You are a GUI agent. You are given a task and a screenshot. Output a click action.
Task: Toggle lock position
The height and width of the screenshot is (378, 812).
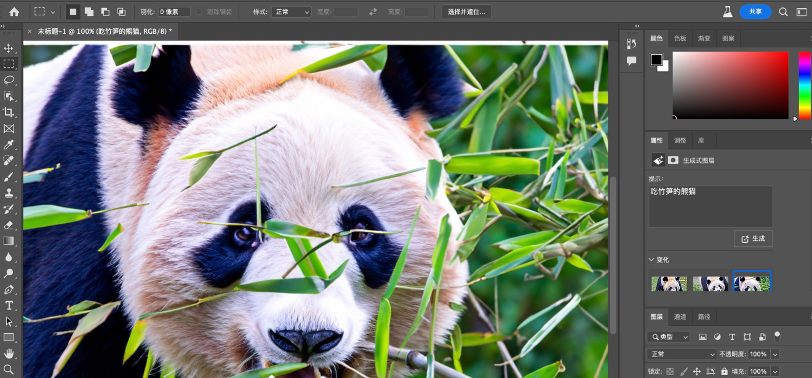[697, 371]
